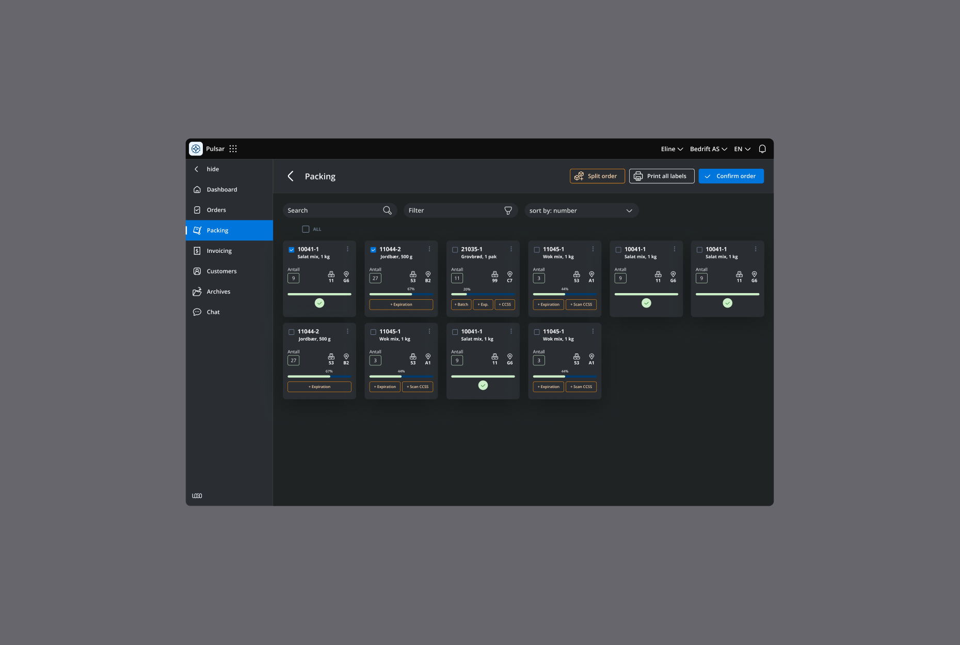Screen dimensions: 960x645
Task: Click the search magnifier icon
Action: click(387, 211)
